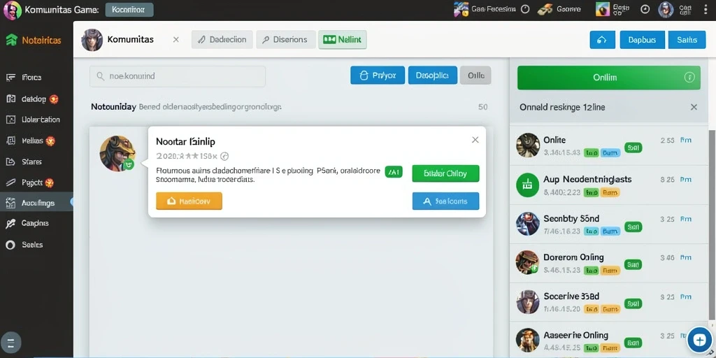Click the green Onllim button

(x=609, y=78)
